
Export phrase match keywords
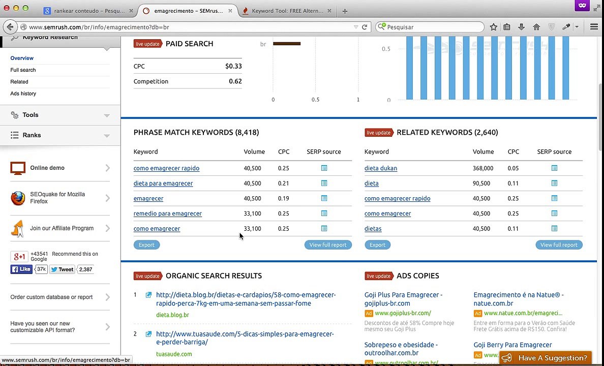click(x=146, y=245)
